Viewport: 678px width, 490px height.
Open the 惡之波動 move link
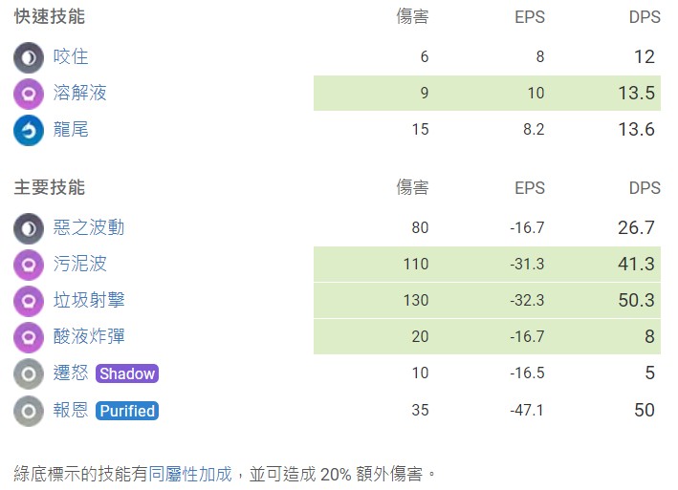click(x=89, y=227)
